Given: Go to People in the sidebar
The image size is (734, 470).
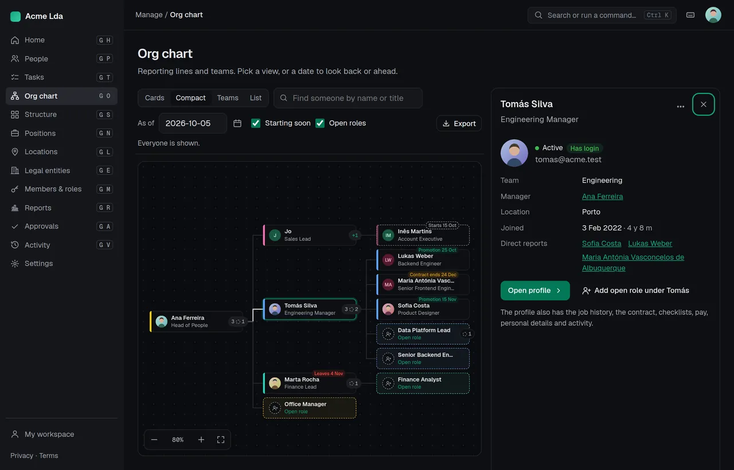Looking at the screenshot, I should [x=61, y=58].
